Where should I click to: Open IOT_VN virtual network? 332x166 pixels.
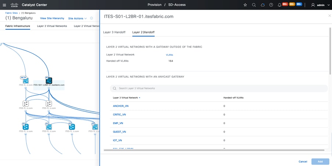point(117,140)
